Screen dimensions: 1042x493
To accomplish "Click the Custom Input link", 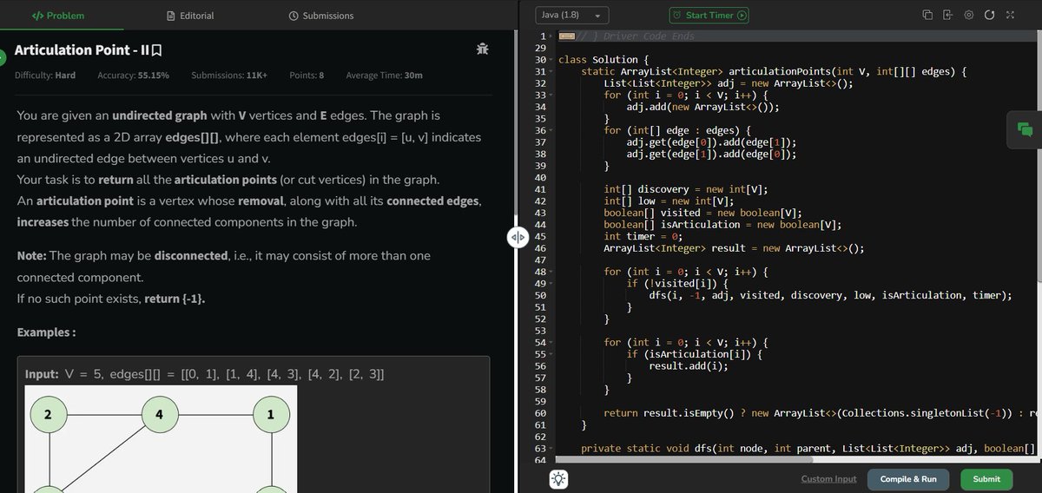I will click(x=828, y=479).
